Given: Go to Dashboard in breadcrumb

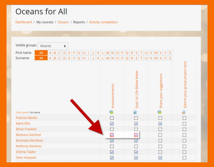Looking at the screenshot, I should click(24, 22).
